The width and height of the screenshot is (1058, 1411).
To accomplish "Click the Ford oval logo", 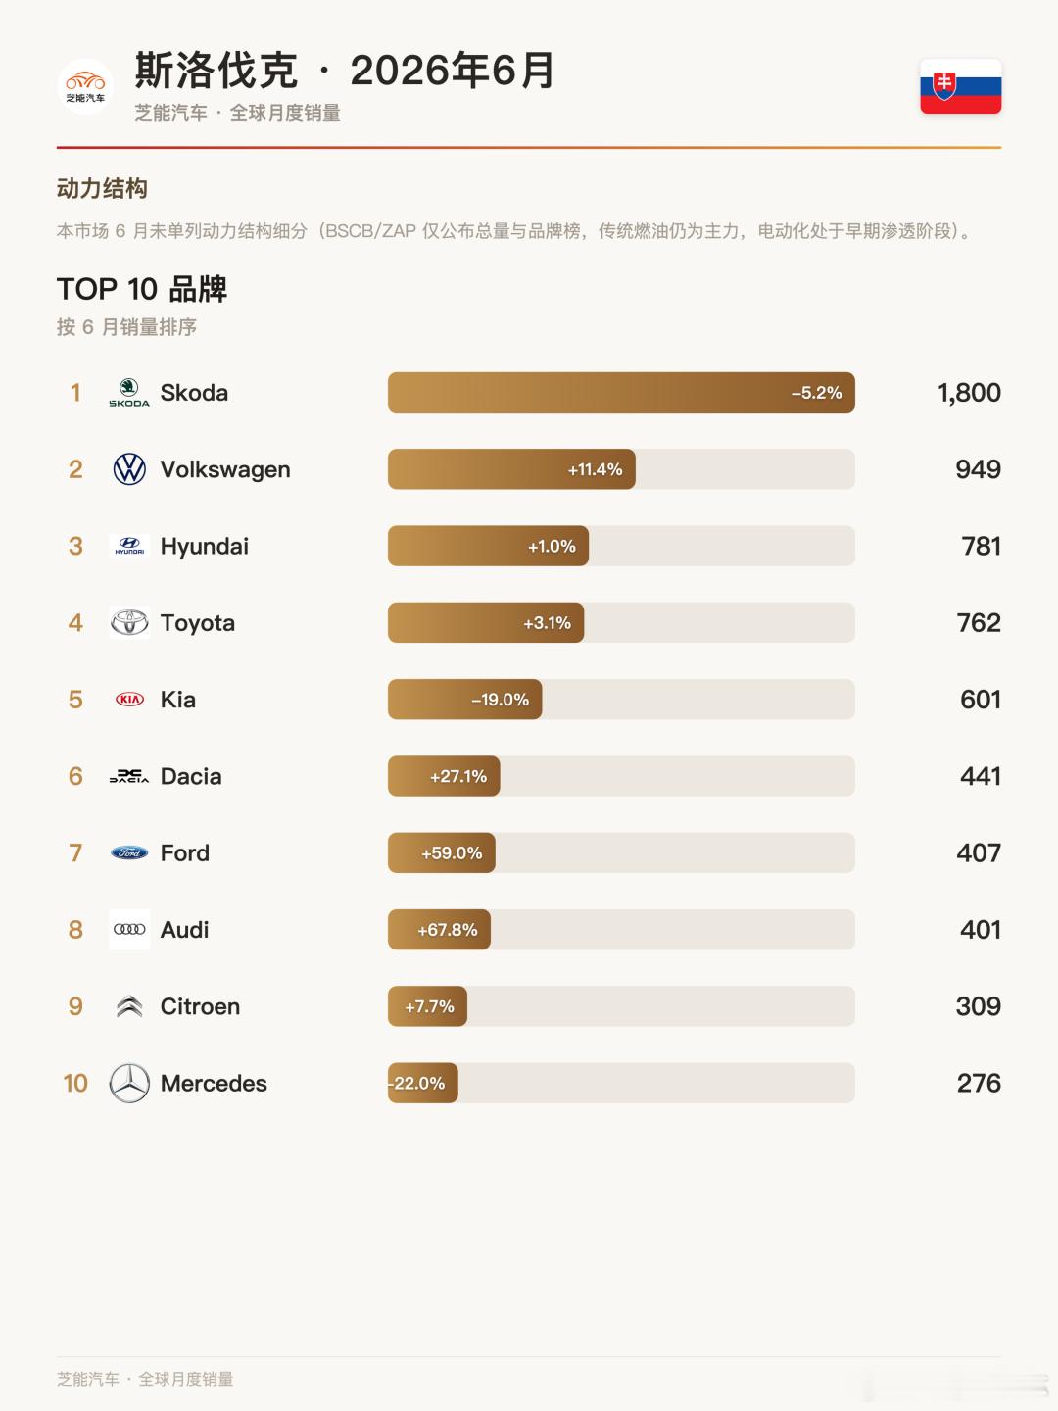I will tap(129, 852).
